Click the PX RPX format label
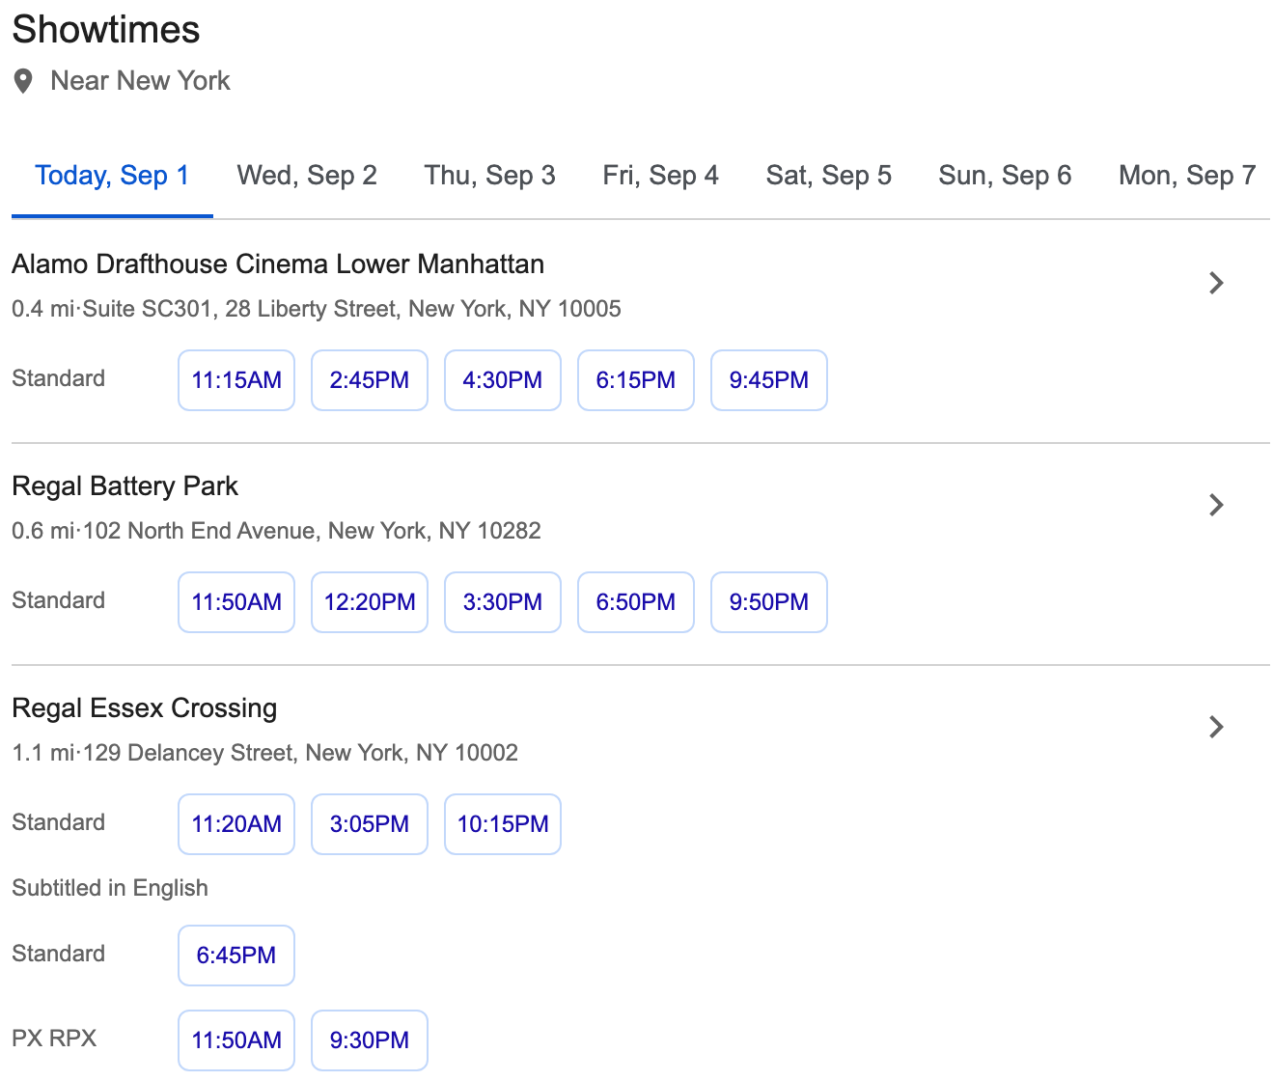The height and width of the screenshot is (1081, 1274). point(54,1039)
